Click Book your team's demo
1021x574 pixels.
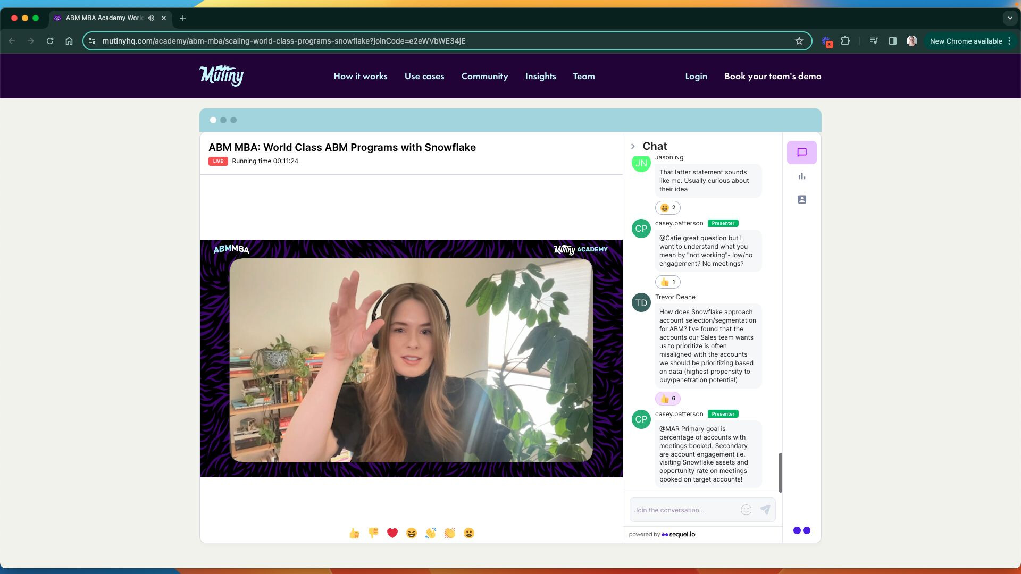pyautogui.click(x=773, y=76)
